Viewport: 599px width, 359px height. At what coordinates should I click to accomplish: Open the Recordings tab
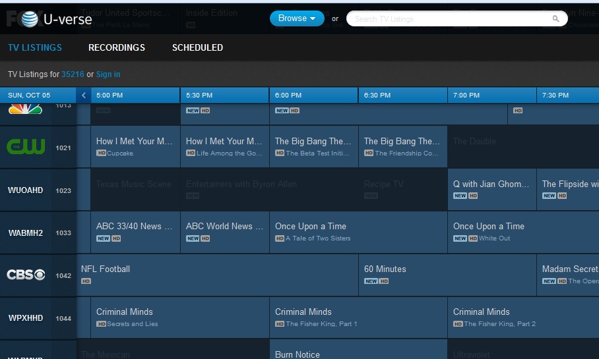pyautogui.click(x=117, y=47)
